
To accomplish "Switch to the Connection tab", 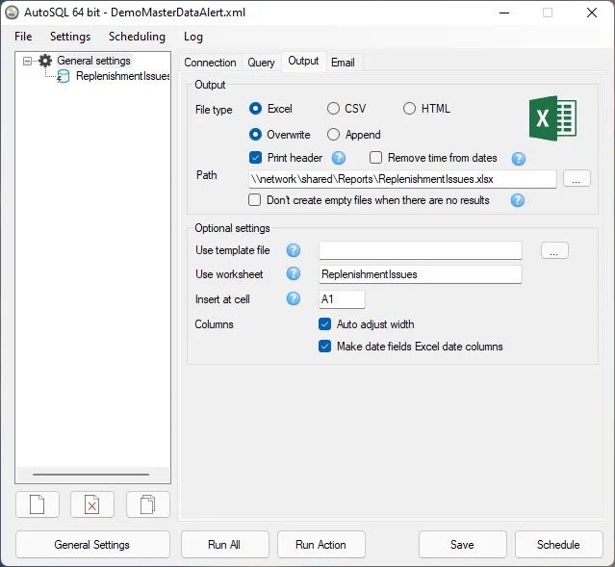I will click(x=210, y=63).
